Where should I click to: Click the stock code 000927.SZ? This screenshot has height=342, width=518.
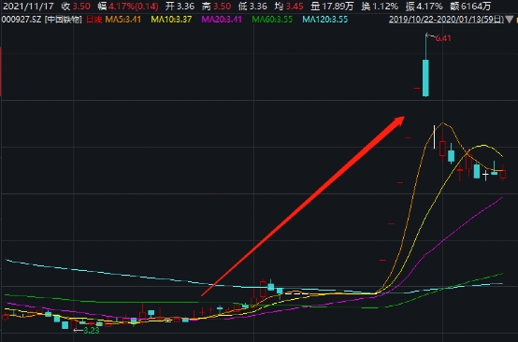(x=22, y=20)
